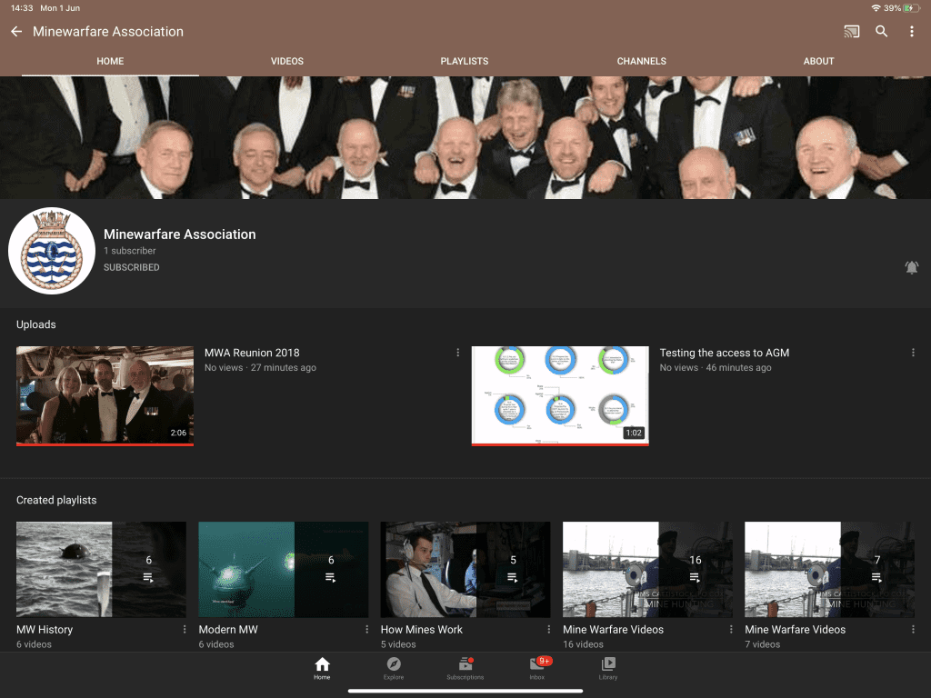Screen dimensions: 931x698
Task: Open the Modern MW playlist thumbnail
Action: click(x=283, y=569)
